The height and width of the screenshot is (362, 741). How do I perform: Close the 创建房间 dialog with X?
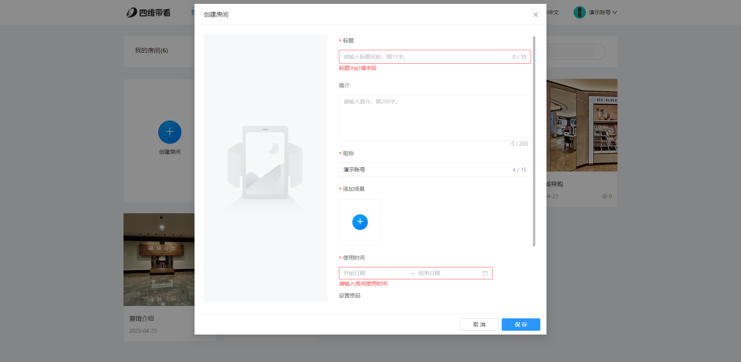pos(535,15)
